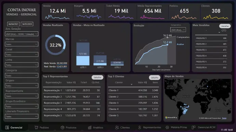Click the start date field 04/04/2021
Image resolution: width=236 pixels, height=132 pixels.
pos(13,24)
